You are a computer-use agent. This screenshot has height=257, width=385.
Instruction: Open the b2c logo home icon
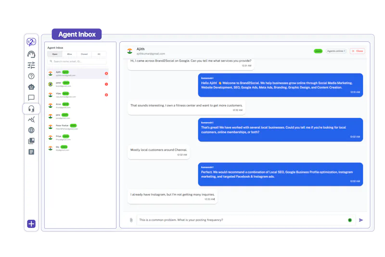click(x=31, y=42)
